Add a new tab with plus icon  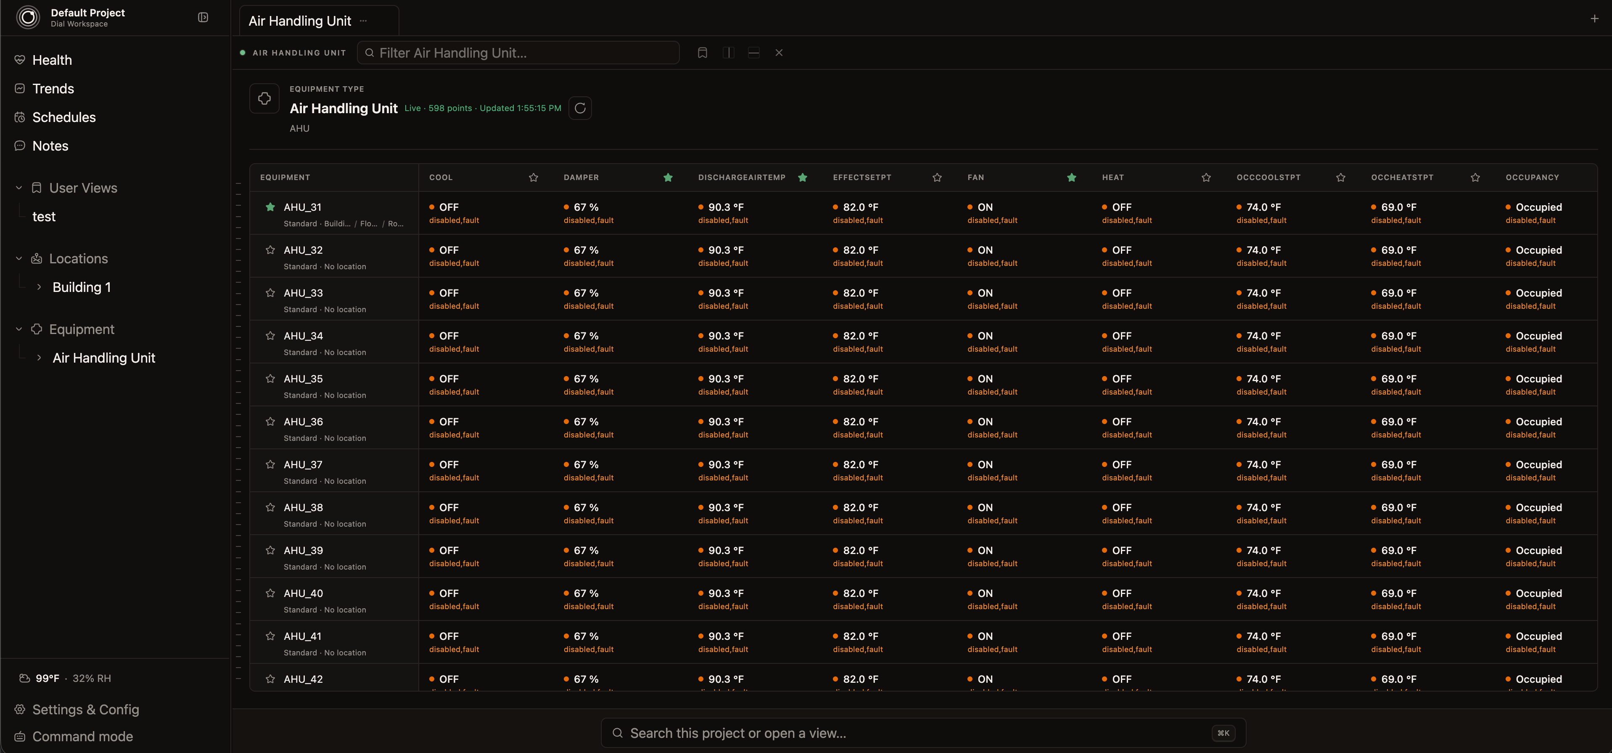pos(1594,19)
